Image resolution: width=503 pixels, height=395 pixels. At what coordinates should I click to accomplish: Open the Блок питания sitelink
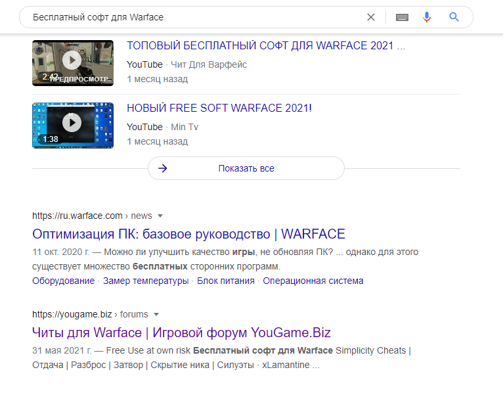tap(225, 281)
